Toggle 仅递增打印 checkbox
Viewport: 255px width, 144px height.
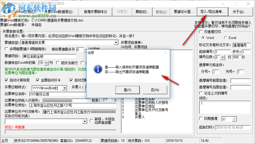pyautogui.click(x=201, y=32)
